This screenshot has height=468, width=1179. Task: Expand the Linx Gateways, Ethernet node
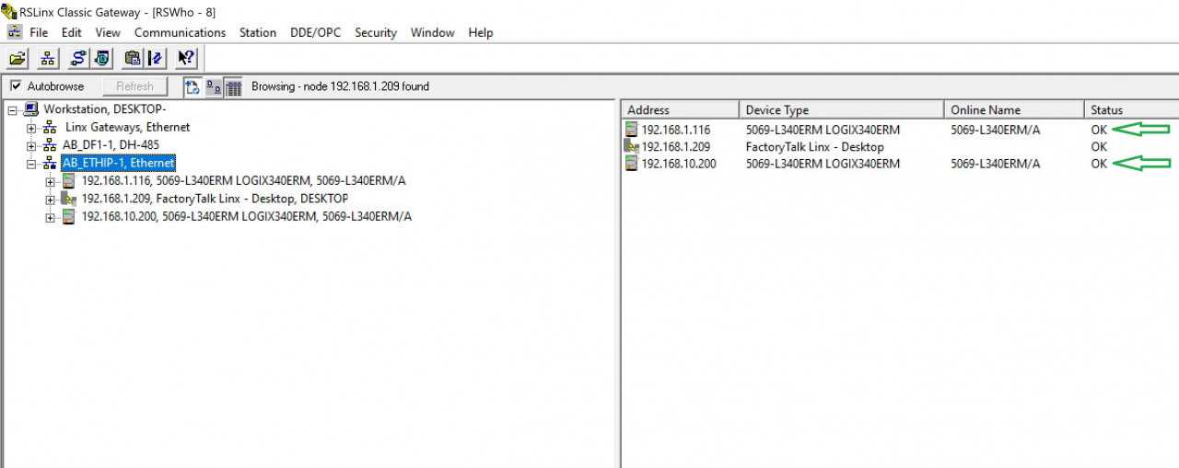[31, 128]
